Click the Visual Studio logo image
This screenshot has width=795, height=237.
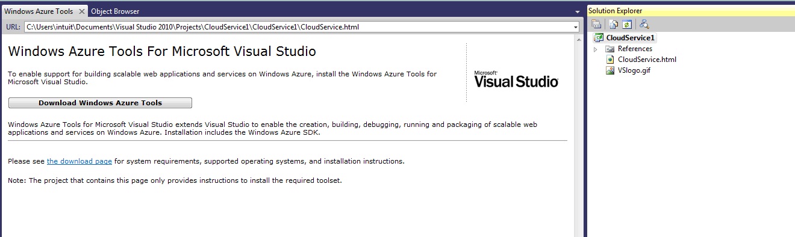click(x=516, y=79)
